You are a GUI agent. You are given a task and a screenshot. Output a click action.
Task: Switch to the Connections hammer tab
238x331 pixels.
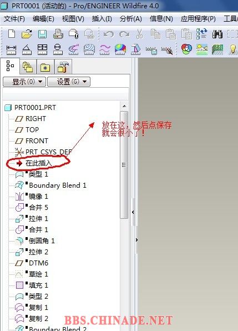(63, 67)
